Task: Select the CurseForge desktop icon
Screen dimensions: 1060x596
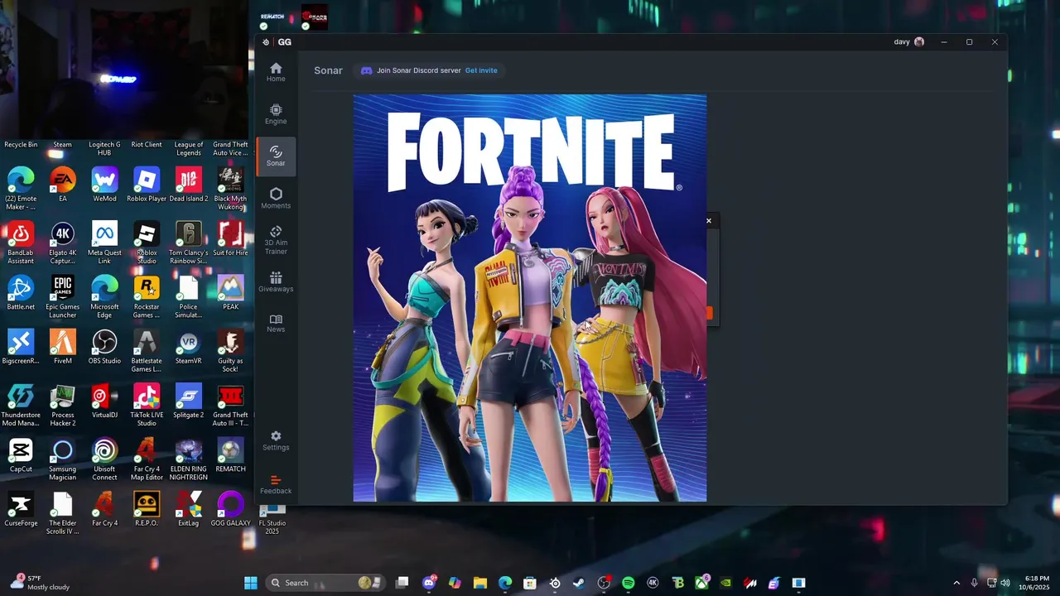Action: tap(21, 509)
